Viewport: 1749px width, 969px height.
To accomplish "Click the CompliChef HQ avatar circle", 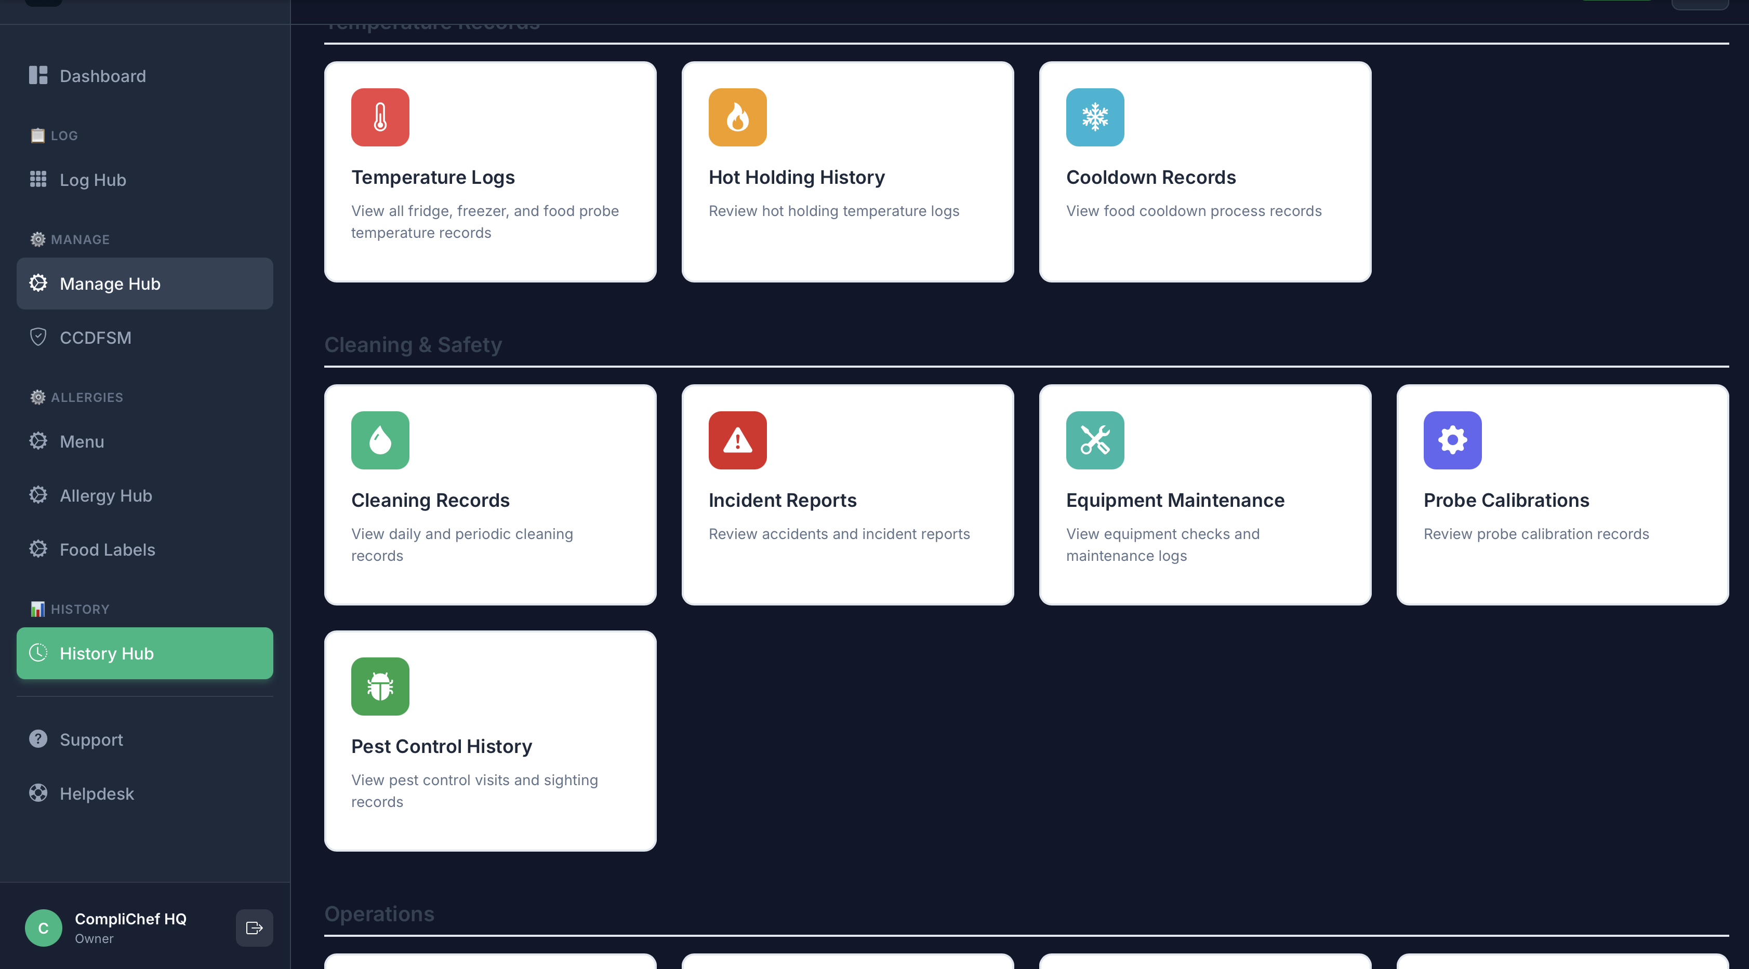I will click(x=44, y=927).
